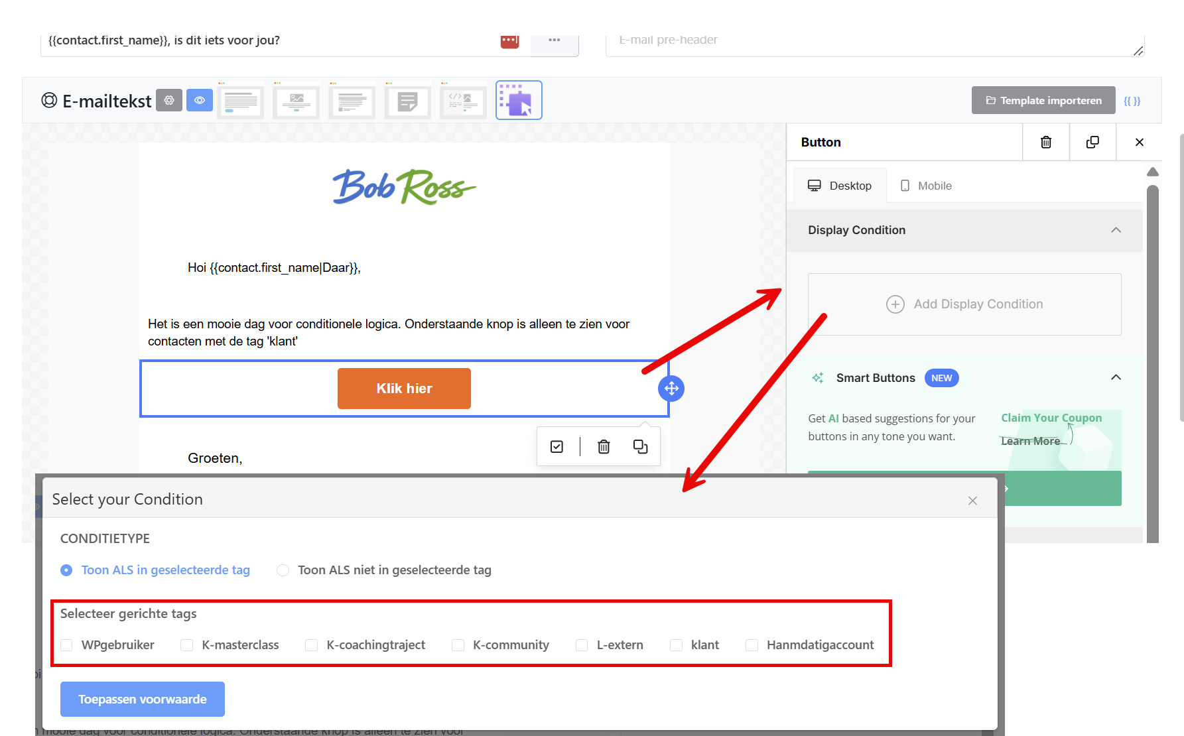This screenshot has width=1184, height=736.
Task: Check the klant tag checkbox
Action: click(676, 645)
